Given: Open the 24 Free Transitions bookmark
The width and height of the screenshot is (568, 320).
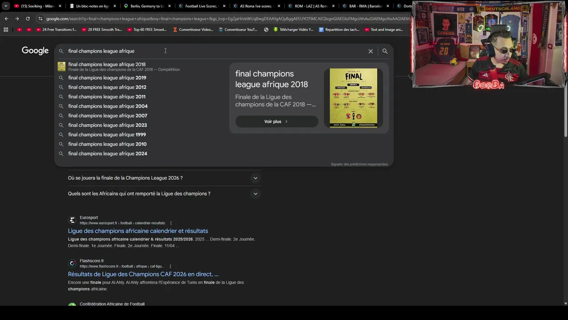Looking at the screenshot, I should (56, 30).
